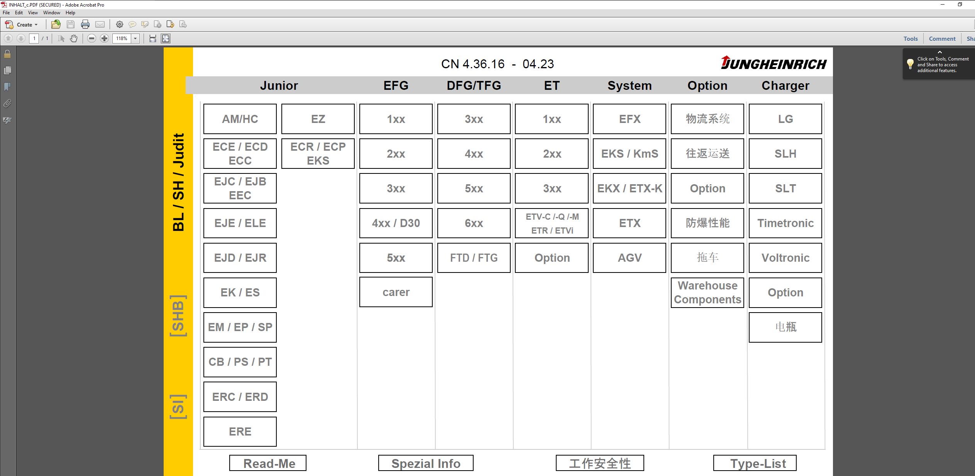This screenshot has width=975, height=476.
Task: Click the 电瓶 box
Action: point(785,327)
